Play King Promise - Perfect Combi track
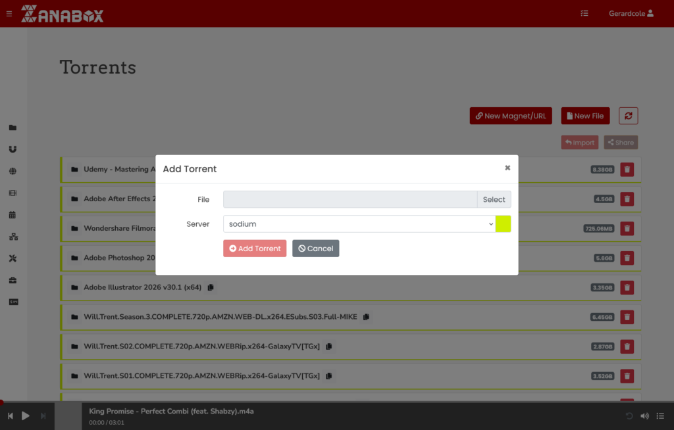This screenshot has width=674, height=430. click(x=26, y=416)
